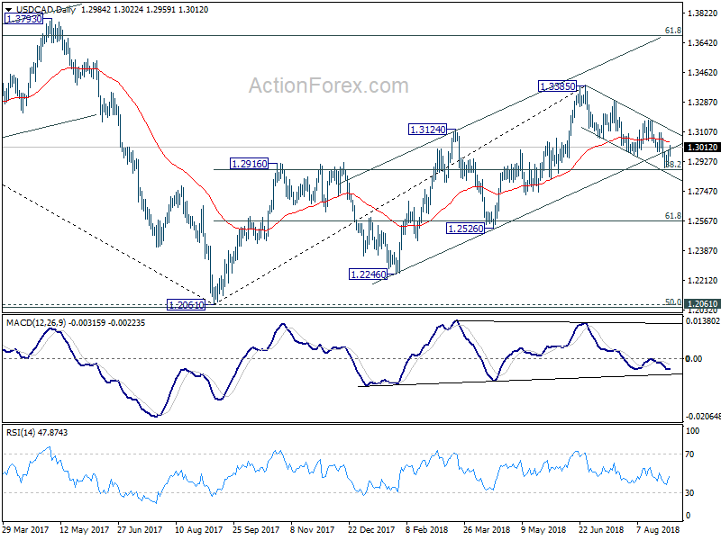This screenshot has height=540, width=721.
Task: Click the USDCAD Daily chart title
Action: 46,10
